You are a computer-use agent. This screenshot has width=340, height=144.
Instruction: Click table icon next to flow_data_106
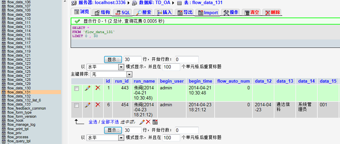point(3,2)
